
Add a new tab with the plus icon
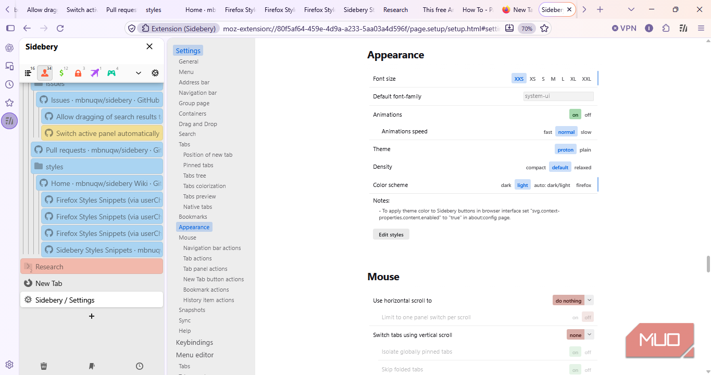pos(92,316)
